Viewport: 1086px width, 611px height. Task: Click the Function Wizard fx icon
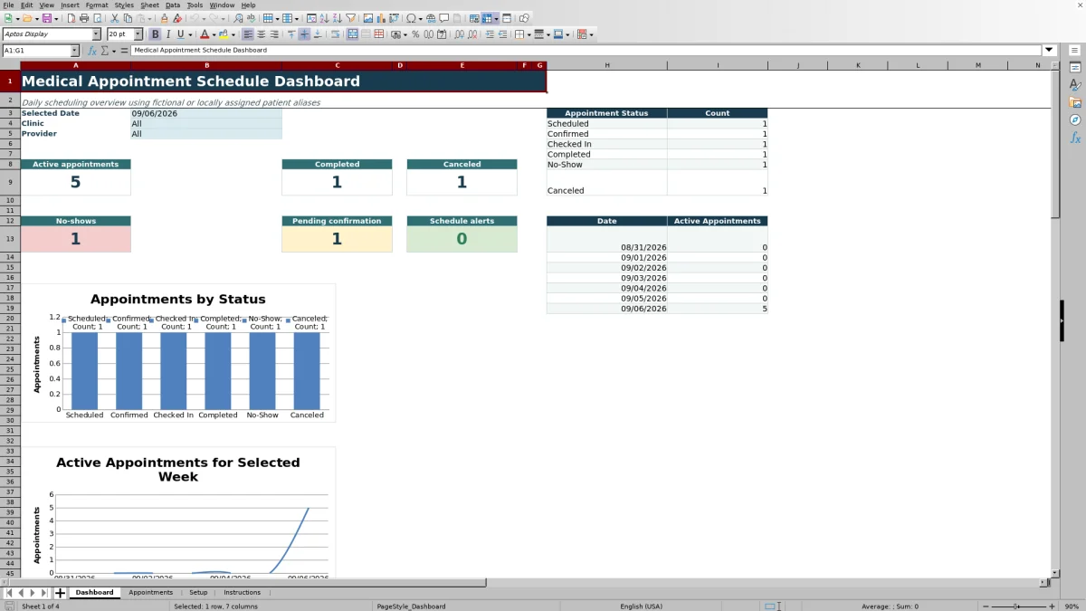91,50
